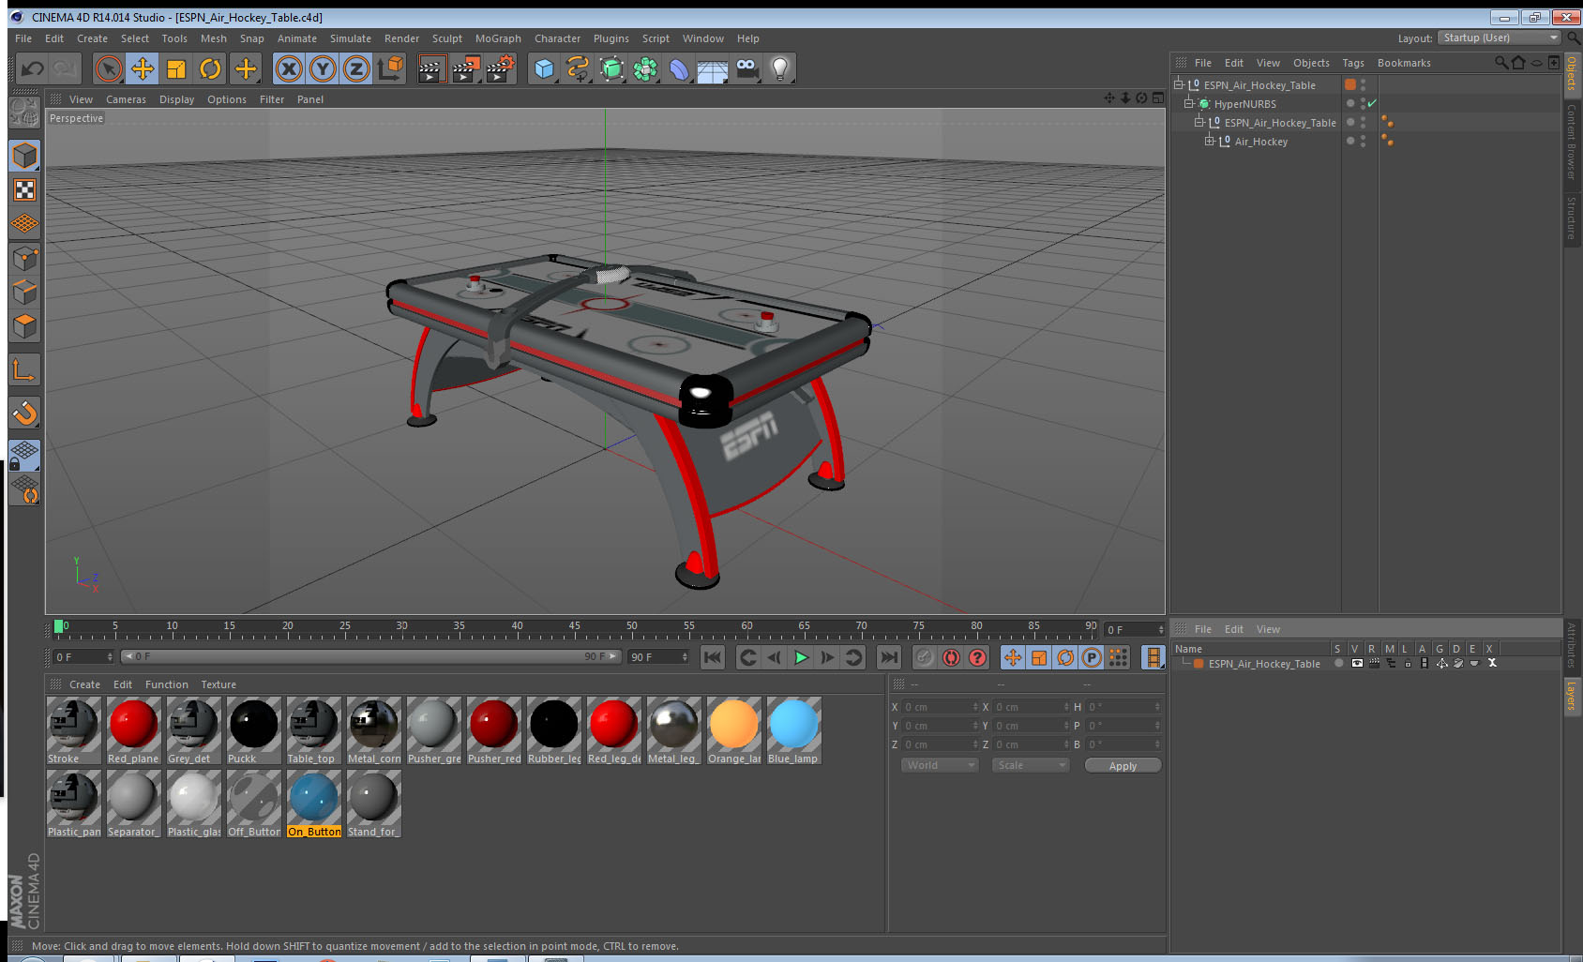Toggle Y axis lock
1583x962 pixels.
point(323,68)
